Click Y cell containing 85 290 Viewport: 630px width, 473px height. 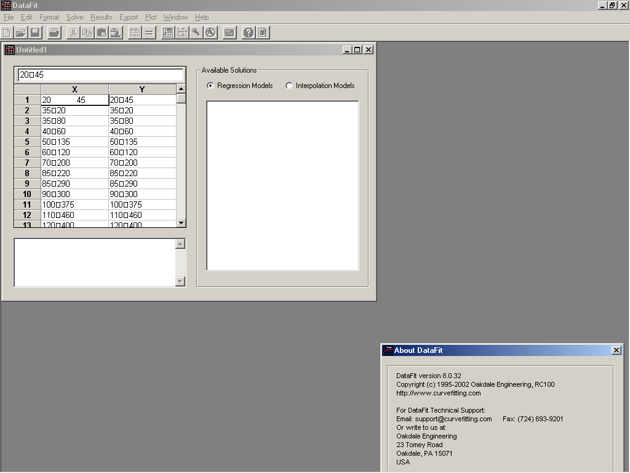pyautogui.click(x=142, y=184)
